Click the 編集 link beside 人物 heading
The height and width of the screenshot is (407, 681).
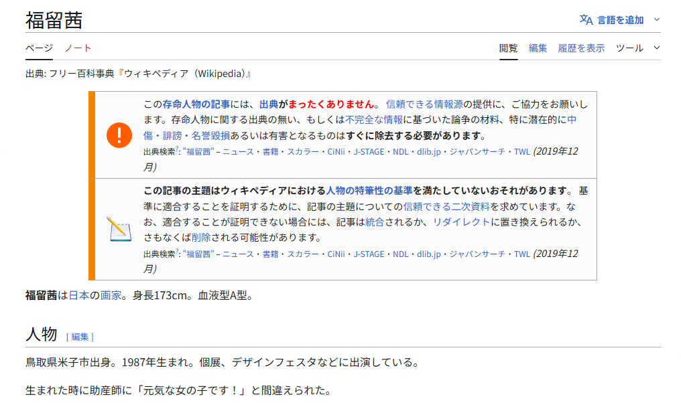click(80, 337)
